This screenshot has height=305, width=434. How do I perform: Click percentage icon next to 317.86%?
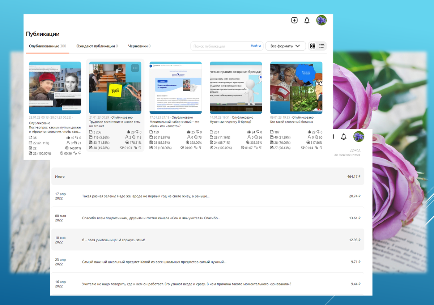coord(308,143)
